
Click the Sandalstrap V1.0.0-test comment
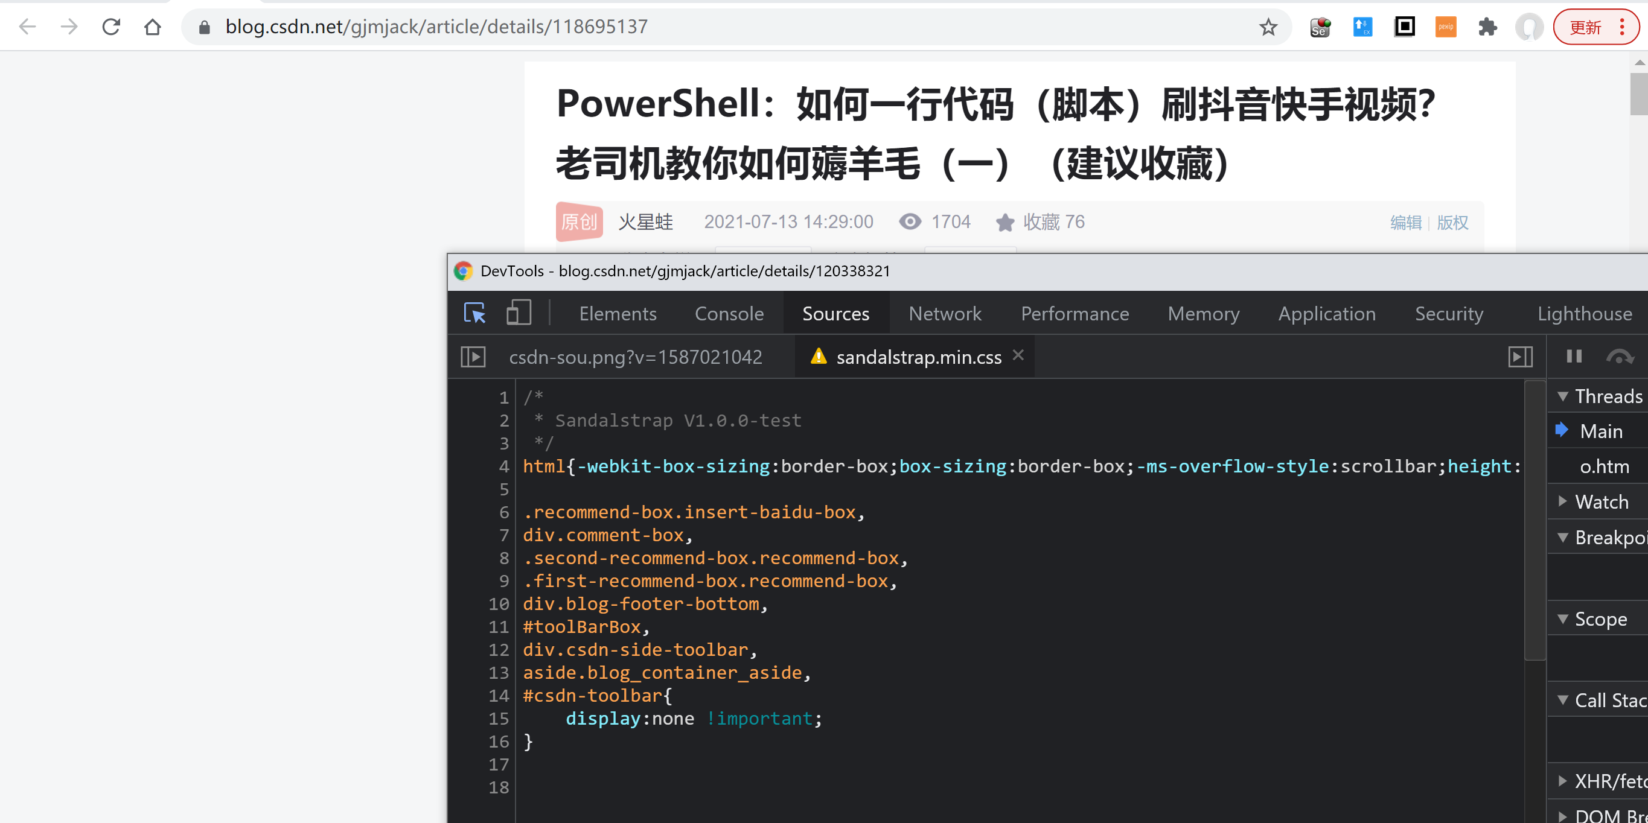(x=678, y=420)
